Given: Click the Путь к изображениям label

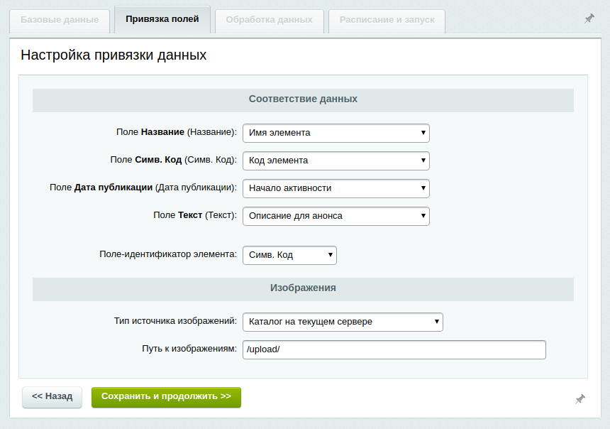Looking at the screenshot, I should pyautogui.click(x=189, y=349).
